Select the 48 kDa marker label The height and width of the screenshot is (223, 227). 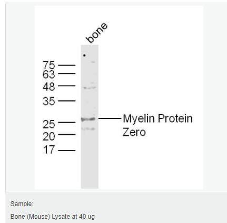(x=49, y=87)
